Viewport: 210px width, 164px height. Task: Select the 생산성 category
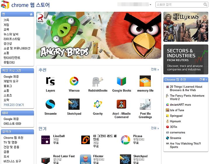coord(8,43)
